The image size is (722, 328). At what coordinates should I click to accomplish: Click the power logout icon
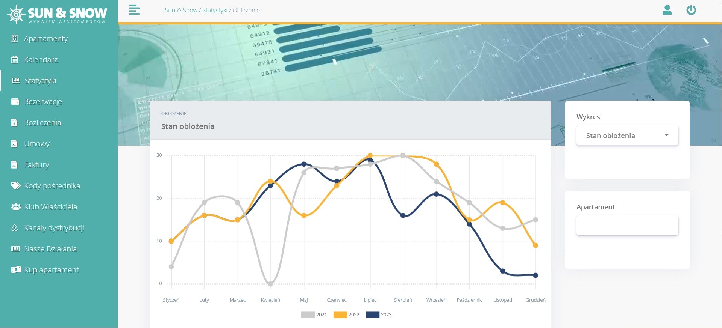[x=691, y=10]
